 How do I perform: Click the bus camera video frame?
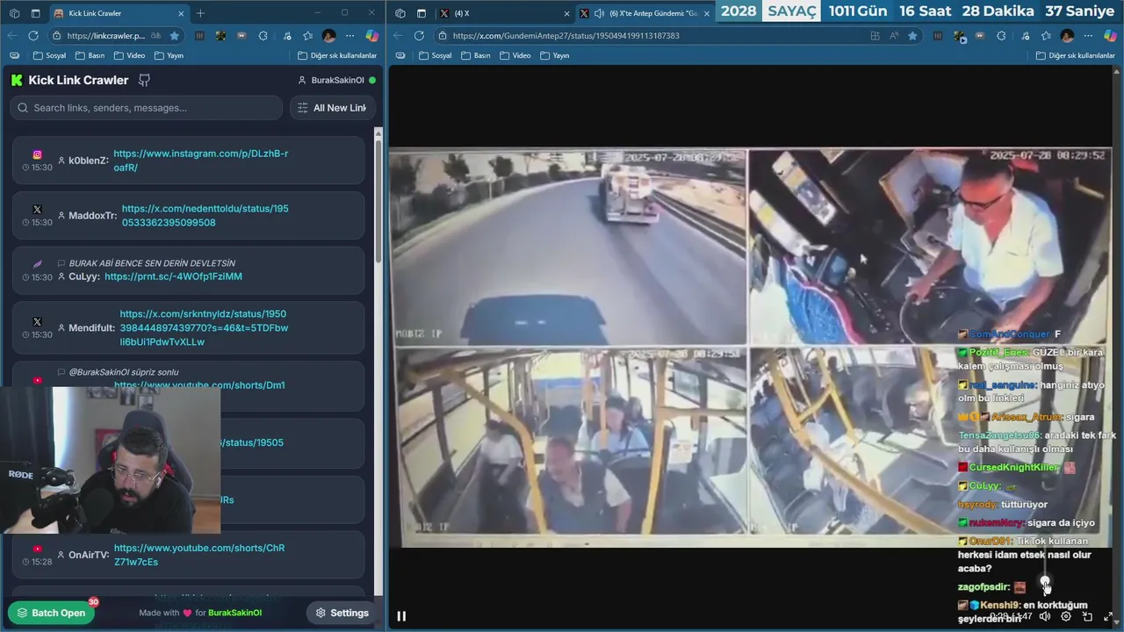[x=750, y=347]
